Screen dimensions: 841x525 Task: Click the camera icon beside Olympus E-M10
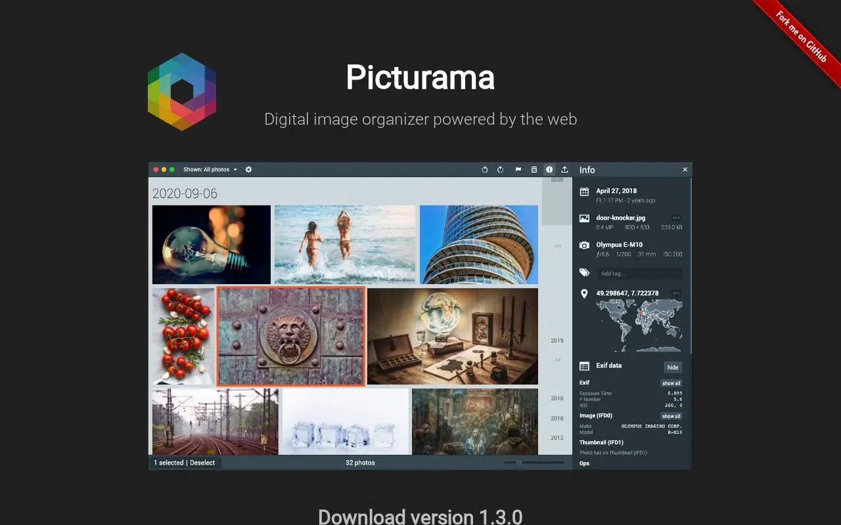pos(585,245)
